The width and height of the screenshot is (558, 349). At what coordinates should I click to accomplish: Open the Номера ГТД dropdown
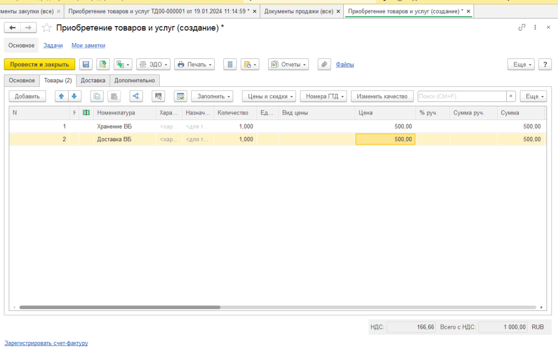coord(324,97)
